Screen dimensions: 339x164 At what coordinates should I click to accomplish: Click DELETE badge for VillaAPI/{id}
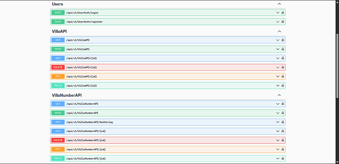[58, 67]
